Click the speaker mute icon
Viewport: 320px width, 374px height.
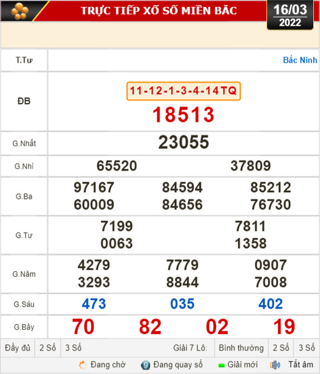point(275,365)
